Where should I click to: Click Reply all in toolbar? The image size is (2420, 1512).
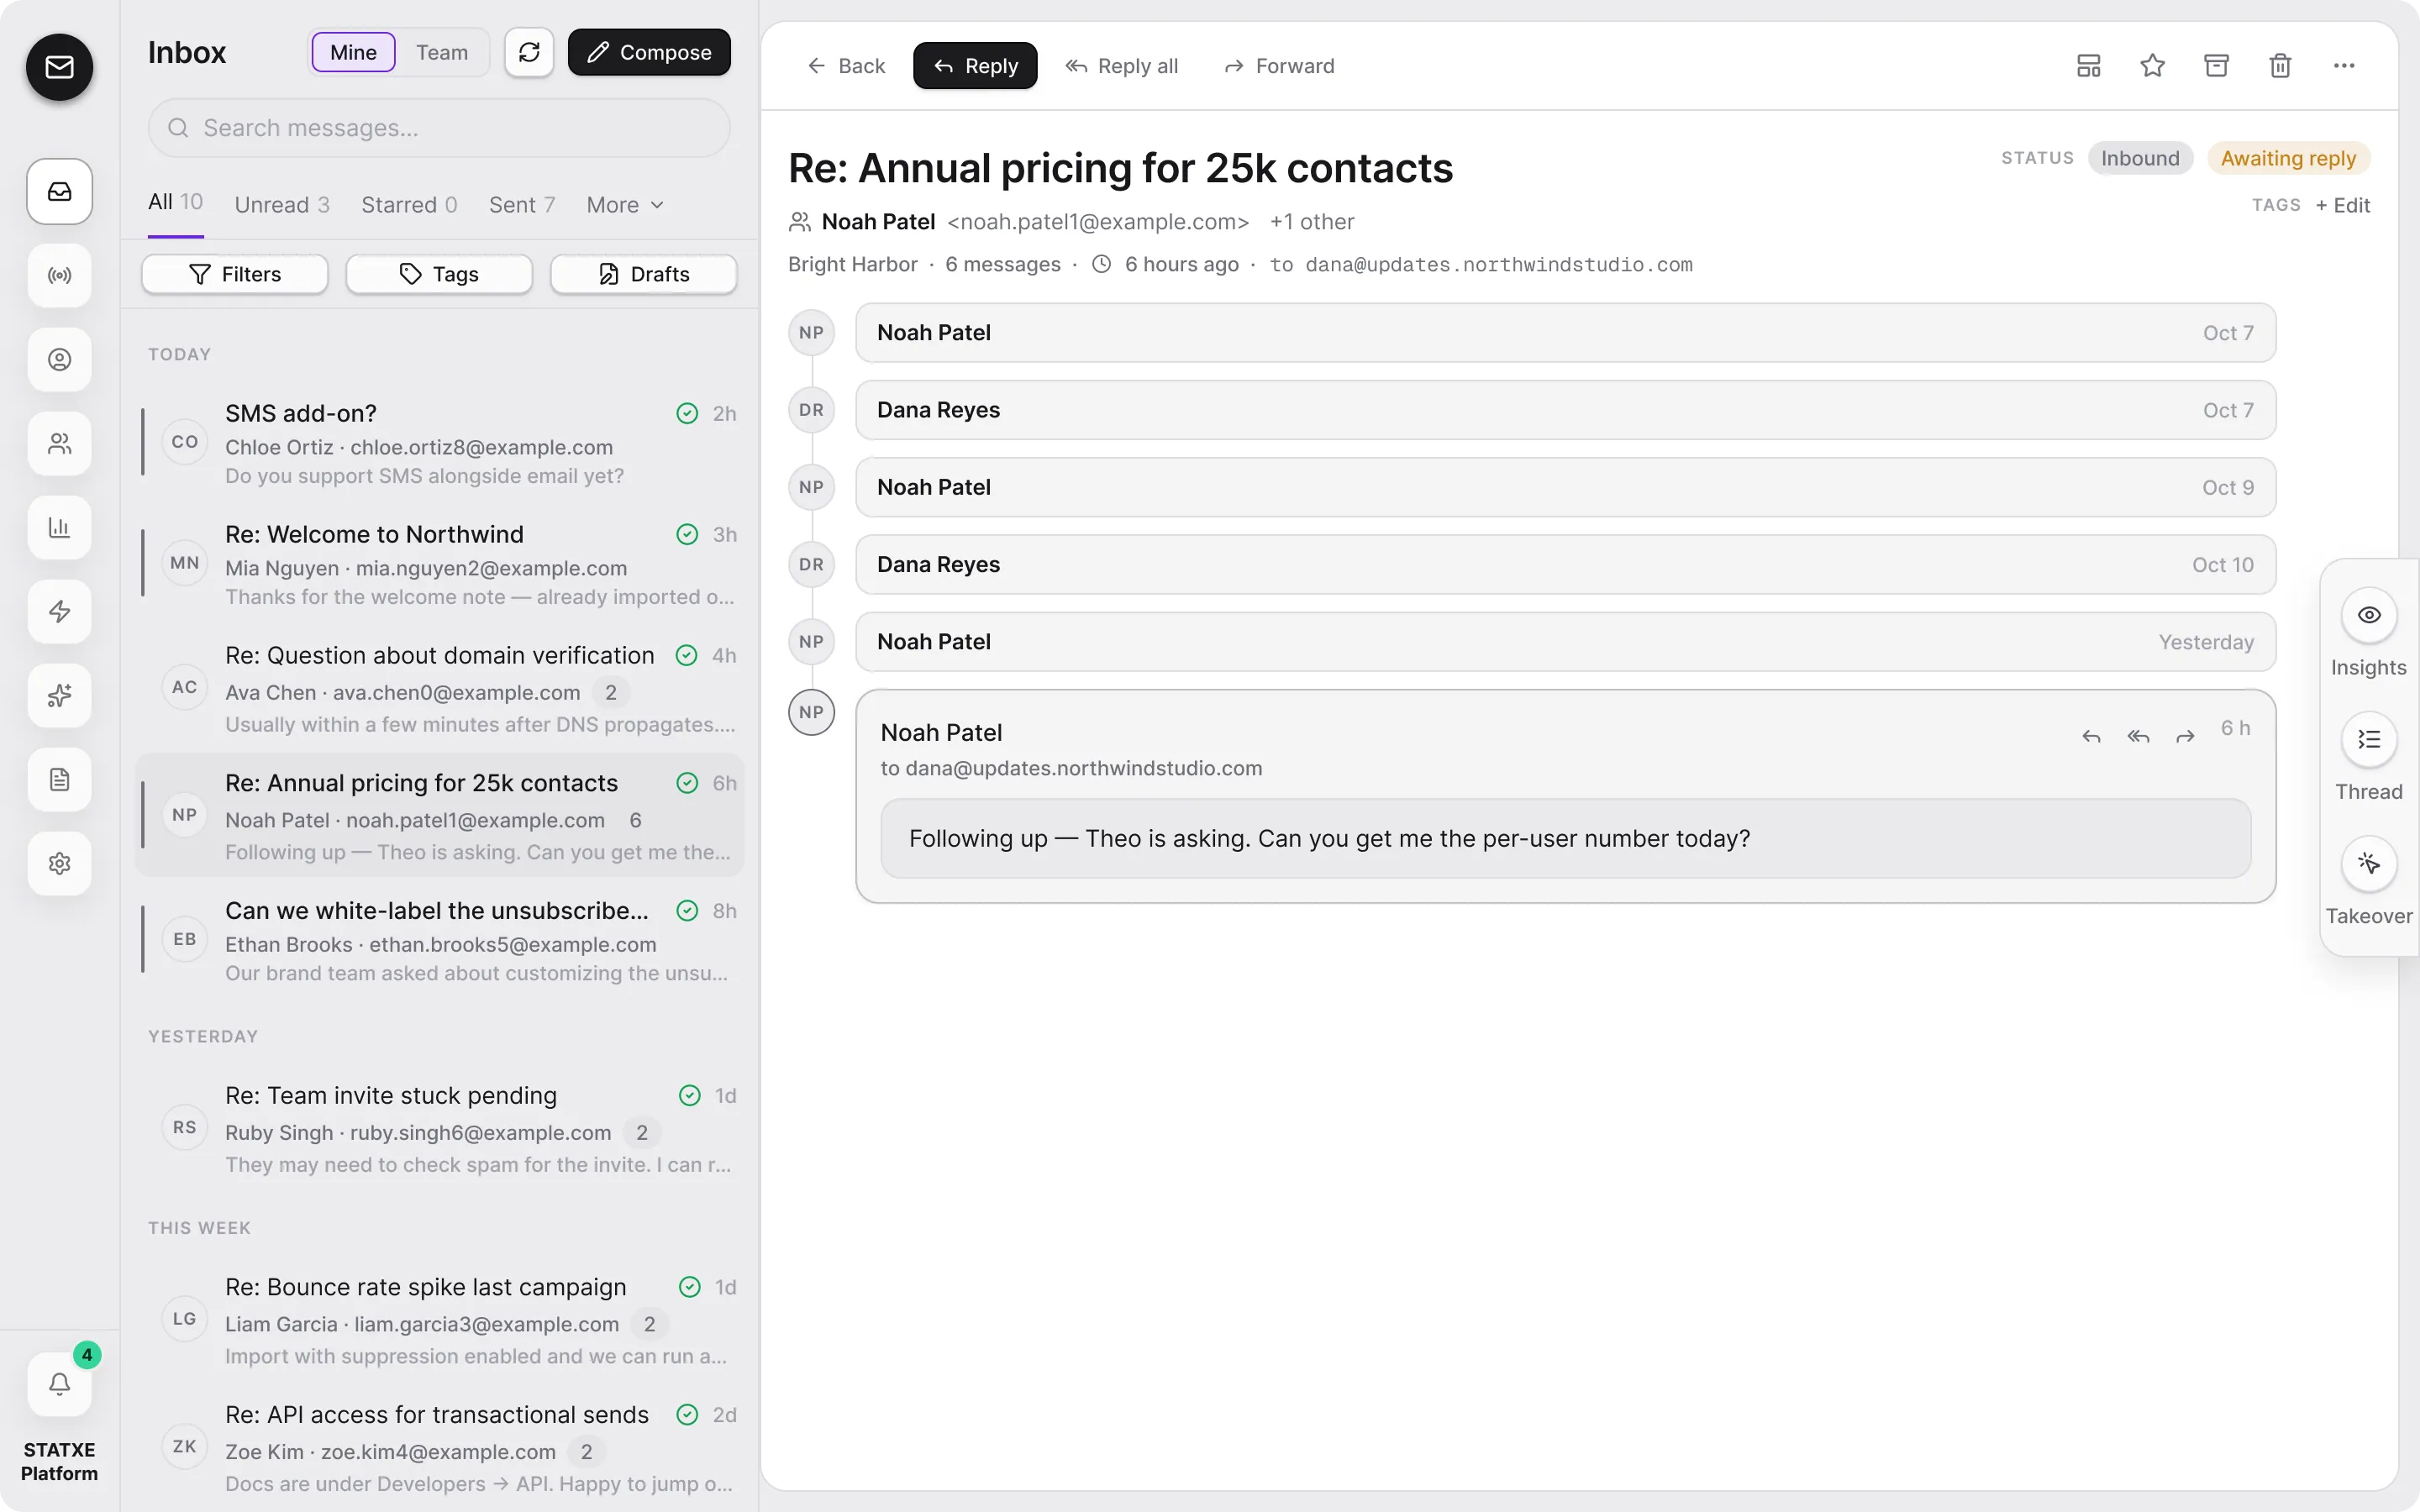(1121, 66)
